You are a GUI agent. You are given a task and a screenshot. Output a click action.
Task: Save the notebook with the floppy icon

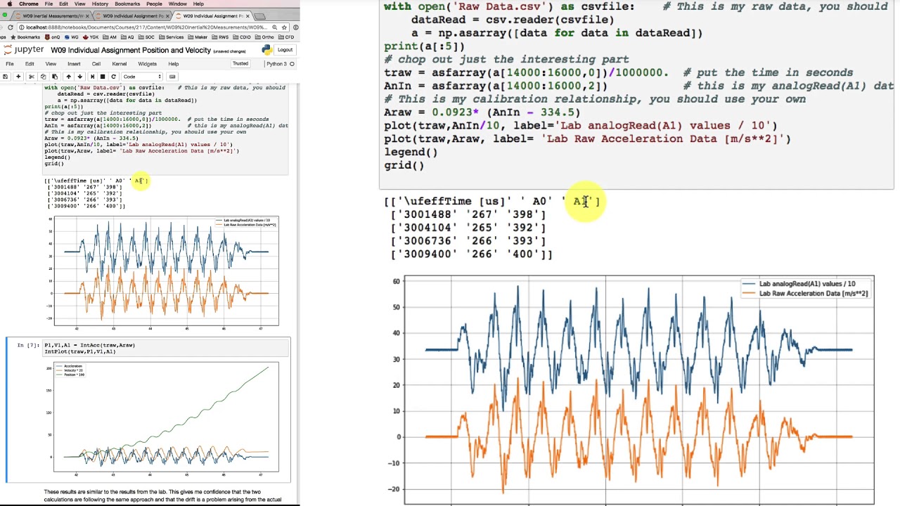tap(5, 77)
